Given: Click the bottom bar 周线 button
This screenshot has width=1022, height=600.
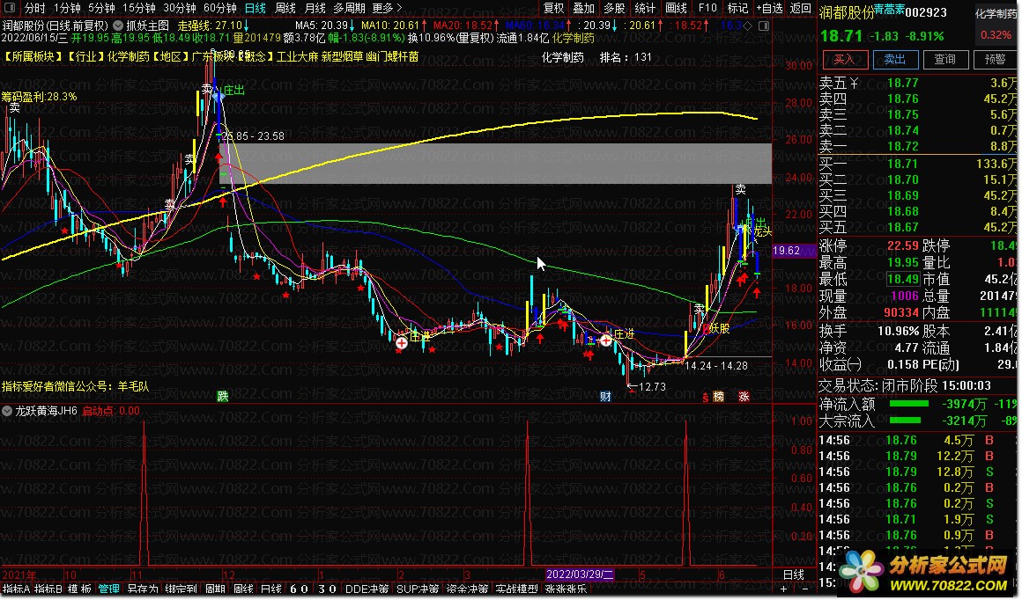Looking at the screenshot, I should pyautogui.click(x=243, y=589).
